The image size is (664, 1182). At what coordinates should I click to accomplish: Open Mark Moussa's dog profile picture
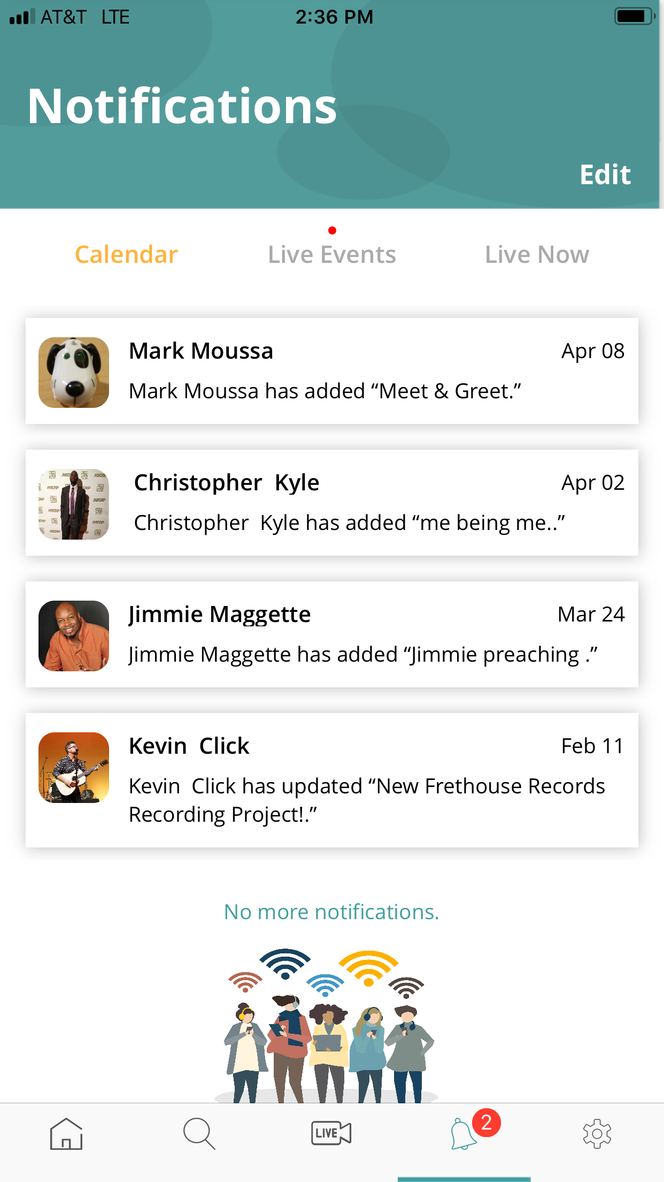click(x=74, y=373)
